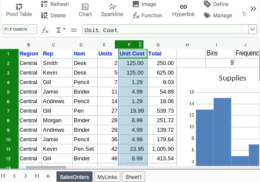Switch to the MyLinks sheet tab
The height and width of the screenshot is (182, 260).
pyautogui.click(x=107, y=177)
